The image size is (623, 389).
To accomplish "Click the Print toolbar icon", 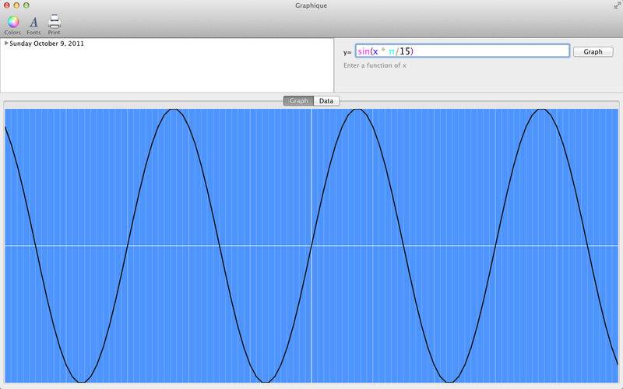I will click(x=54, y=25).
